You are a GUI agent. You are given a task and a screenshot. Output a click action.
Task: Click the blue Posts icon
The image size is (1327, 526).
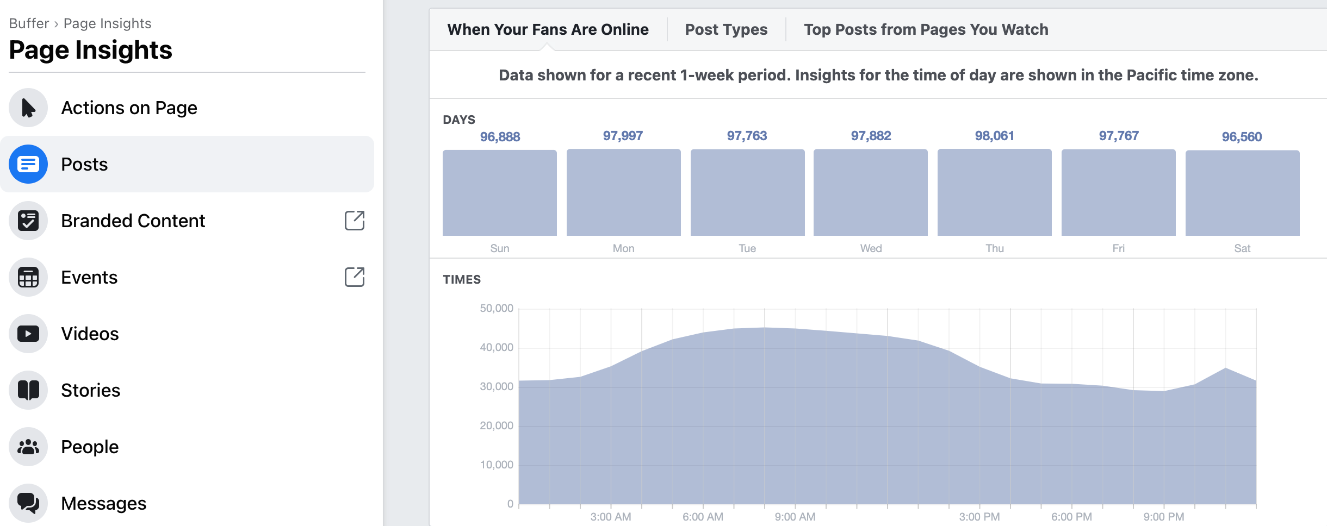(28, 164)
